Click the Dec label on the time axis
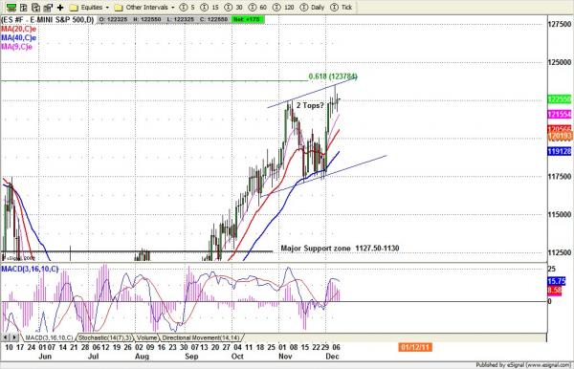 pyautogui.click(x=332, y=357)
